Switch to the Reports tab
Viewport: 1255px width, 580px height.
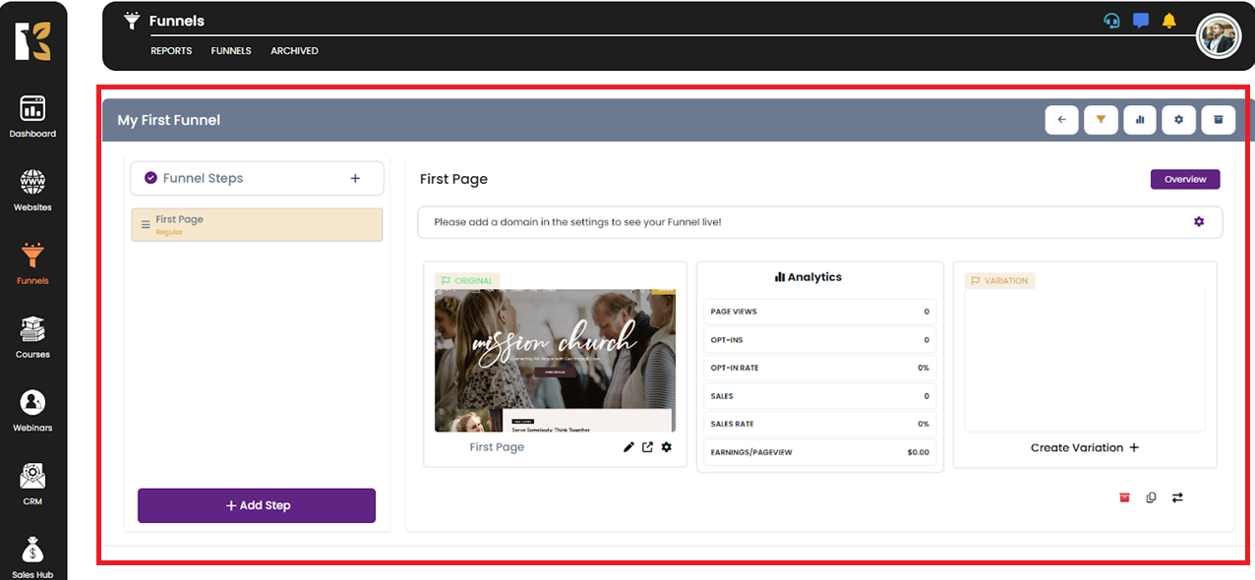click(171, 51)
